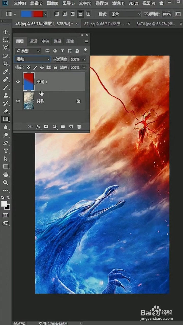This screenshot has height=325, width=183.
Task: Toggle lock position
Action: point(42,68)
